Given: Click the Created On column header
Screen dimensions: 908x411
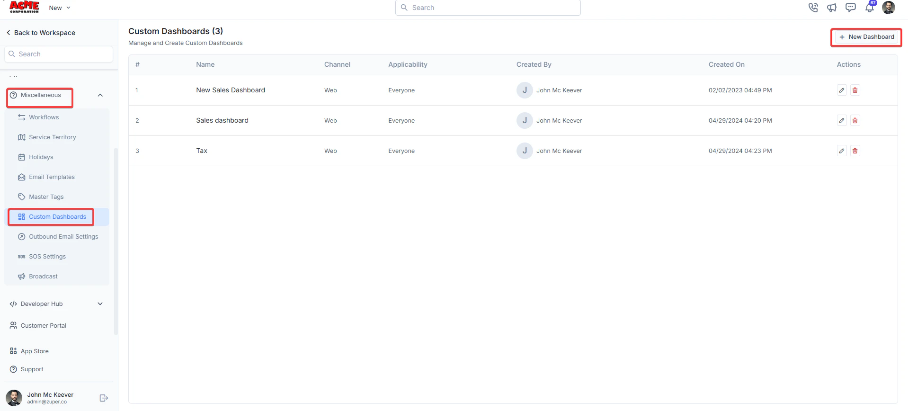Looking at the screenshot, I should [x=726, y=64].
